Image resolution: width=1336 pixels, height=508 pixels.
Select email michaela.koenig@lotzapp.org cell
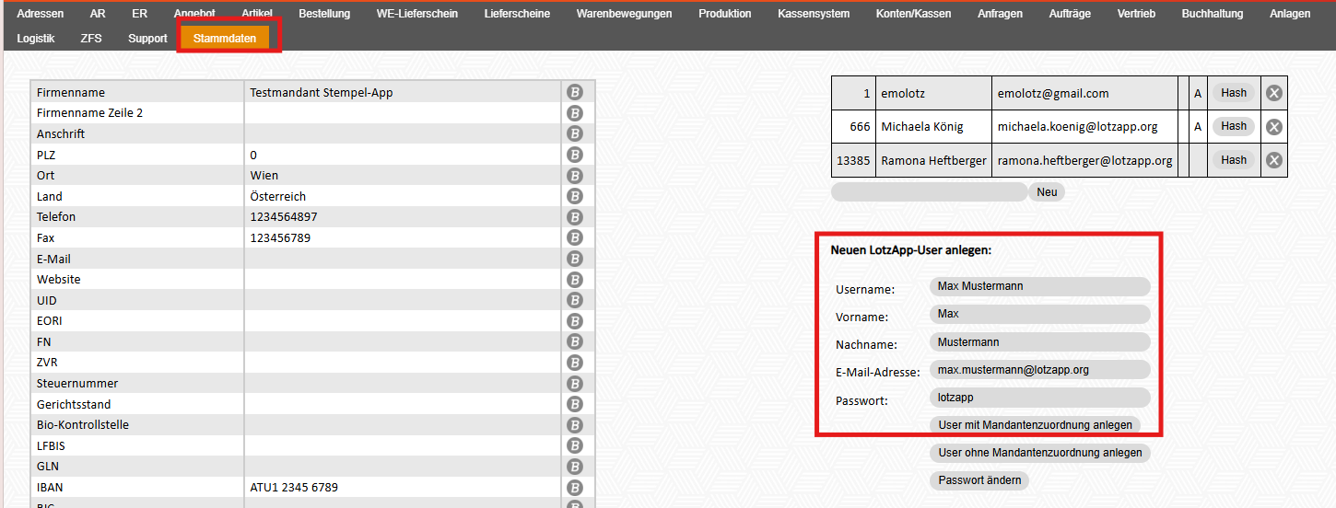1084,127
